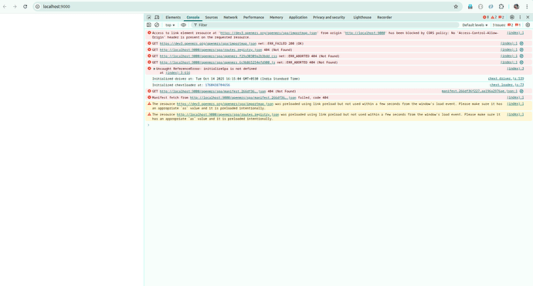Open the importmap.json URL in ERR_FAILED row

(208, 44)
